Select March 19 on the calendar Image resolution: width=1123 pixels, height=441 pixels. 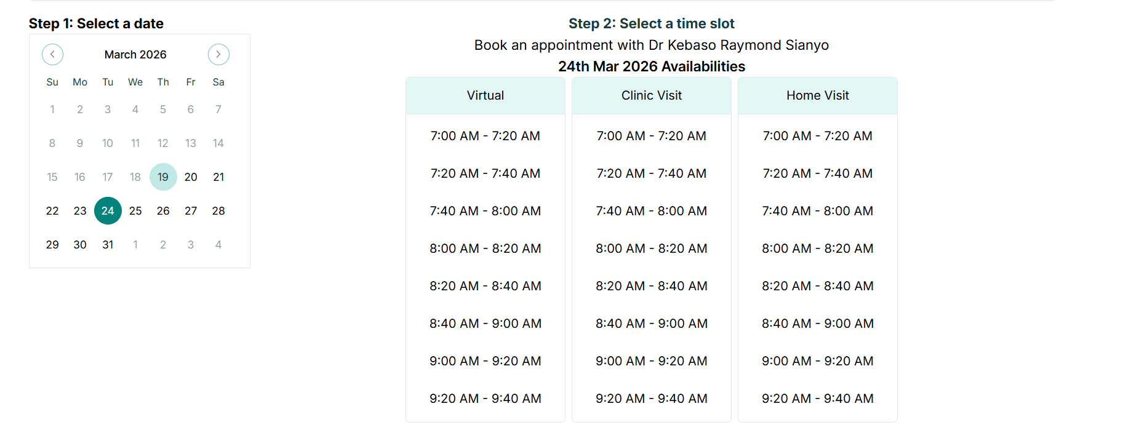[x=163, y=177]
